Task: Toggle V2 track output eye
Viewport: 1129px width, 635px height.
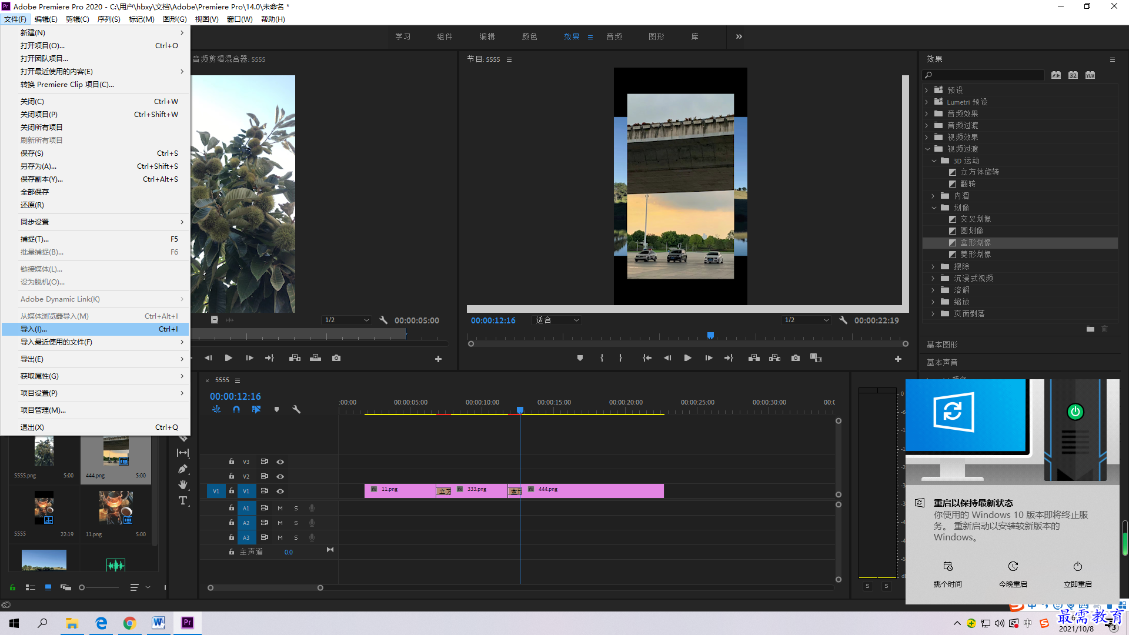Action: pos(280,476)
